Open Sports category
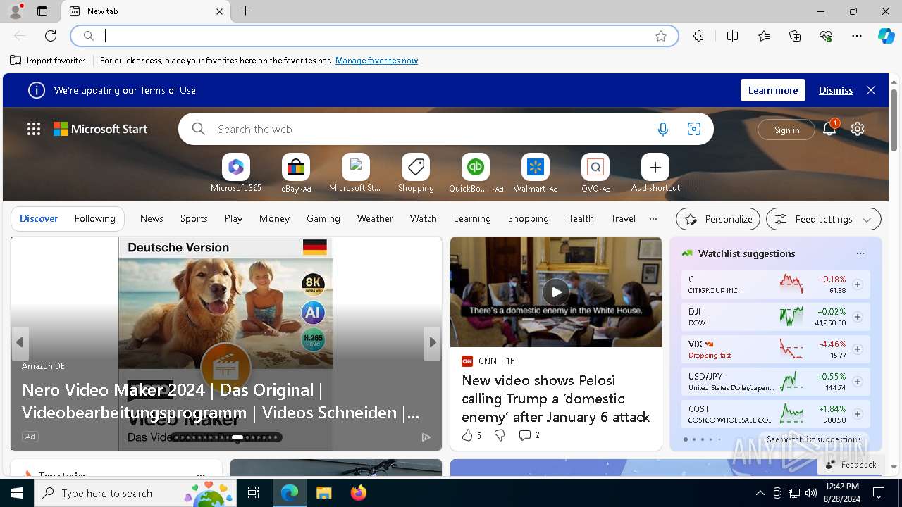Screen dimensions: 902x507 [x=194, y=219]
